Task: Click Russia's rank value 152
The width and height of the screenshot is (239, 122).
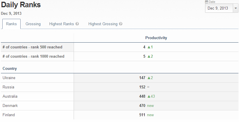Action: point(142,87)
